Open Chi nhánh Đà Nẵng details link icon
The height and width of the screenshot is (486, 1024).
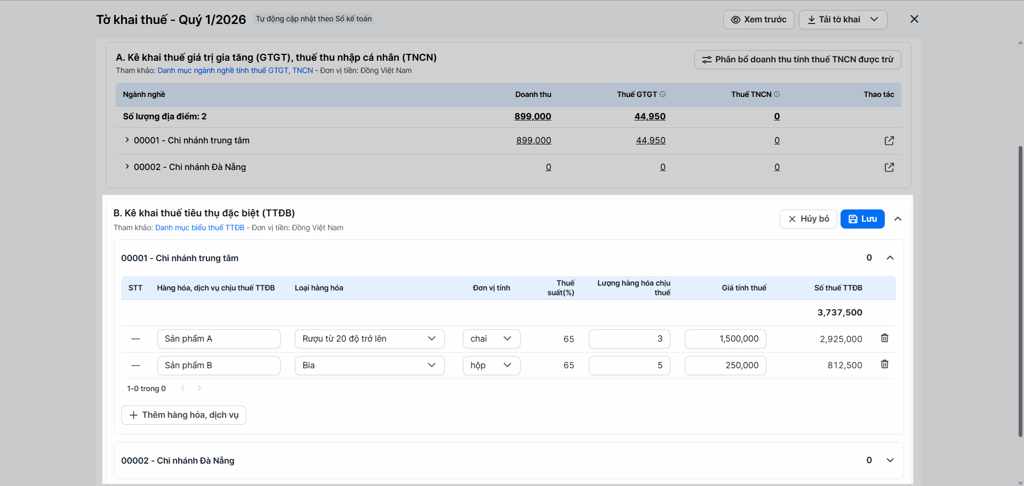[889, 167]
